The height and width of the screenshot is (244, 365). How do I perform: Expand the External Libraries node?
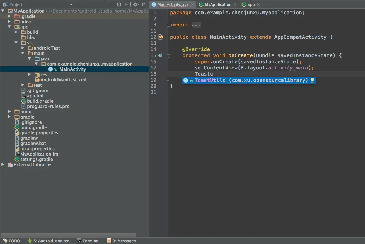click(3, 165)
